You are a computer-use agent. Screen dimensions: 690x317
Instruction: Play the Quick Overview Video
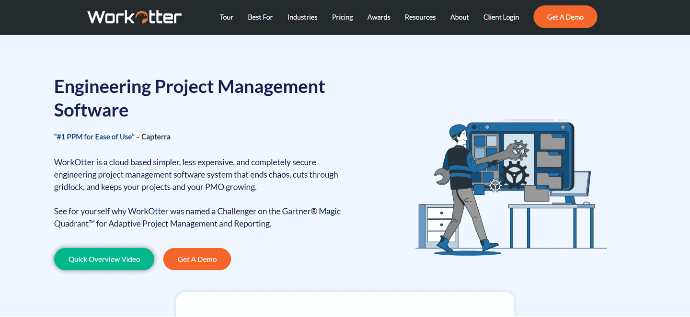click(104, 259)
